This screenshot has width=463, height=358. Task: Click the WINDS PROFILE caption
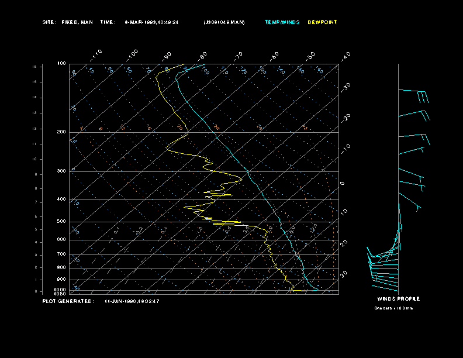pyautogui.click(x=398, y=299)
